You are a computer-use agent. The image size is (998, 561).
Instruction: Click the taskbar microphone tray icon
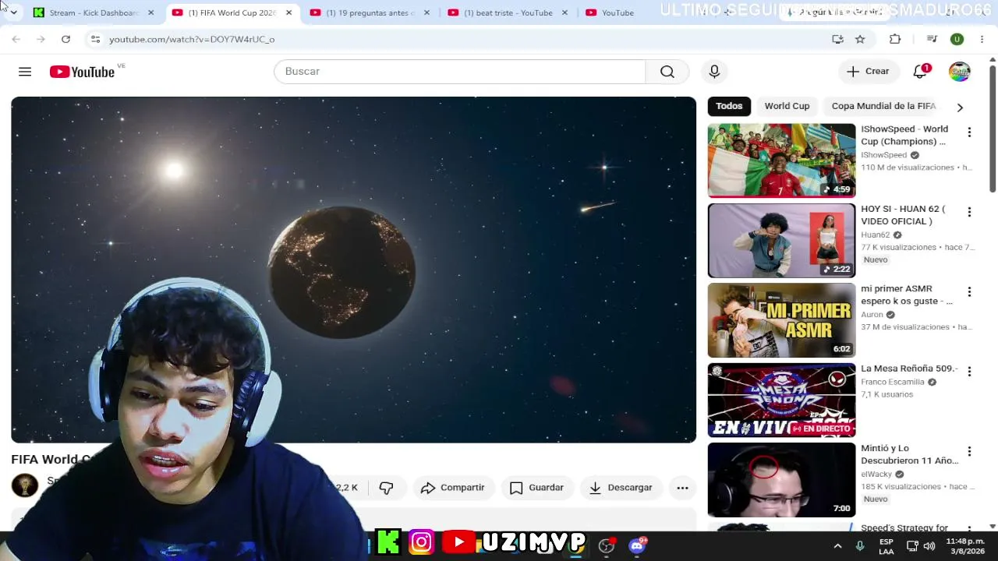click(860, 546)
